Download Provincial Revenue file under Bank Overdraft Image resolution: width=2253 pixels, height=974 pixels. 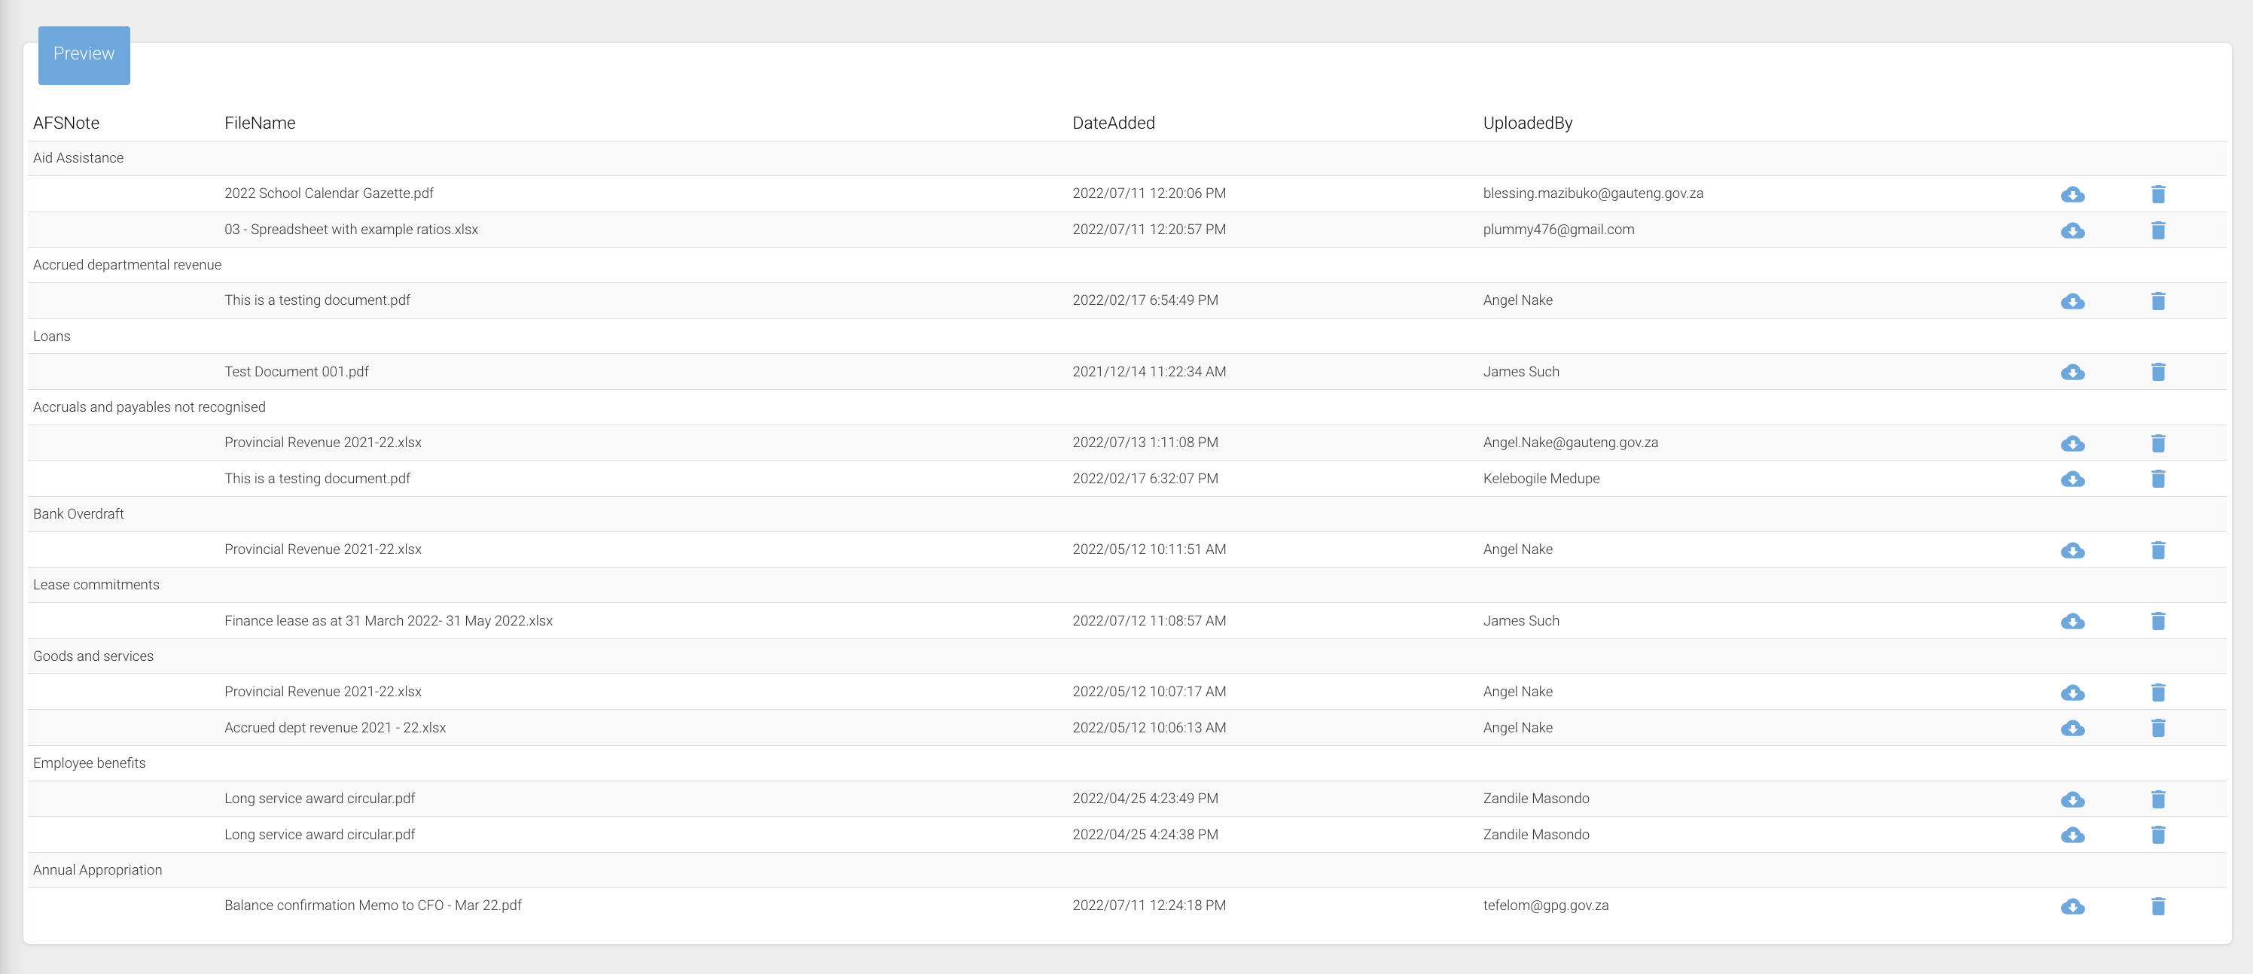pyautogui.click(x=2072, y=550)
